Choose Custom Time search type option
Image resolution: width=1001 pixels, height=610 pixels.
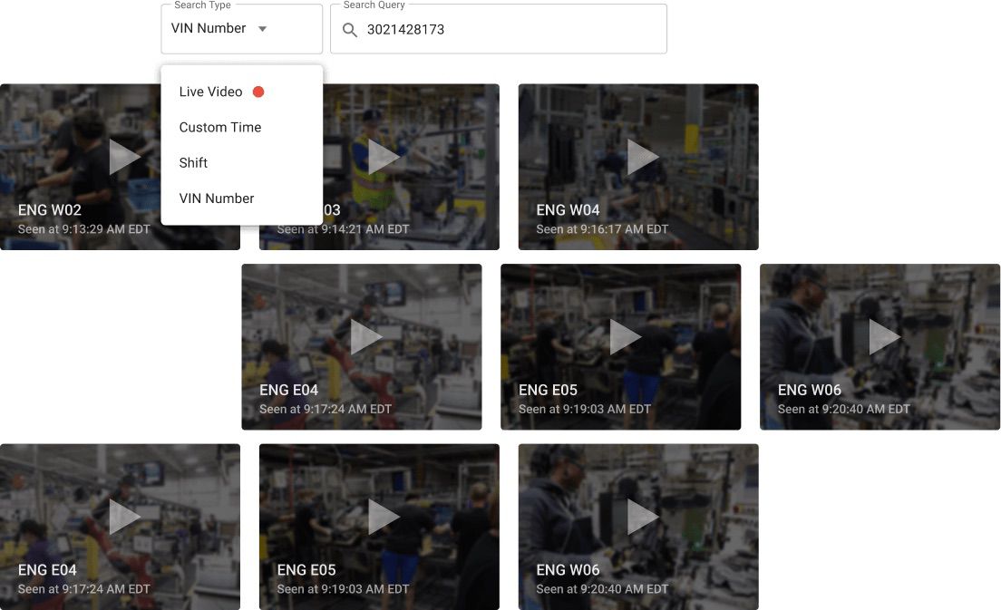point(220,127)
